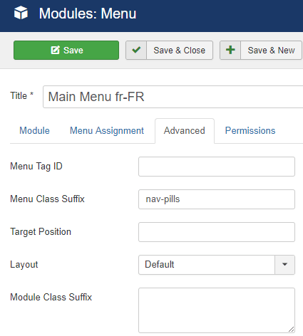Viewport: 303px width, 336px height.
Task: Click the Joomla module cube icon
Action: [21, 13]
